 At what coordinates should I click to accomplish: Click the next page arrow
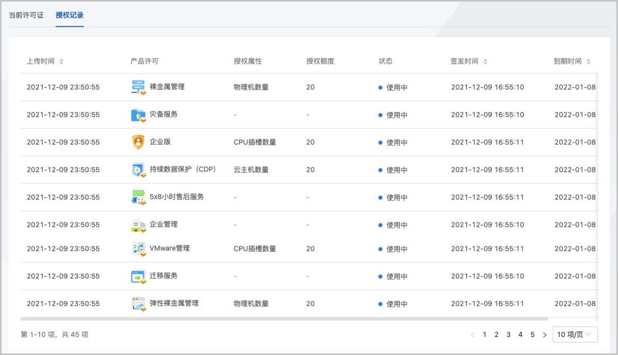545,334
